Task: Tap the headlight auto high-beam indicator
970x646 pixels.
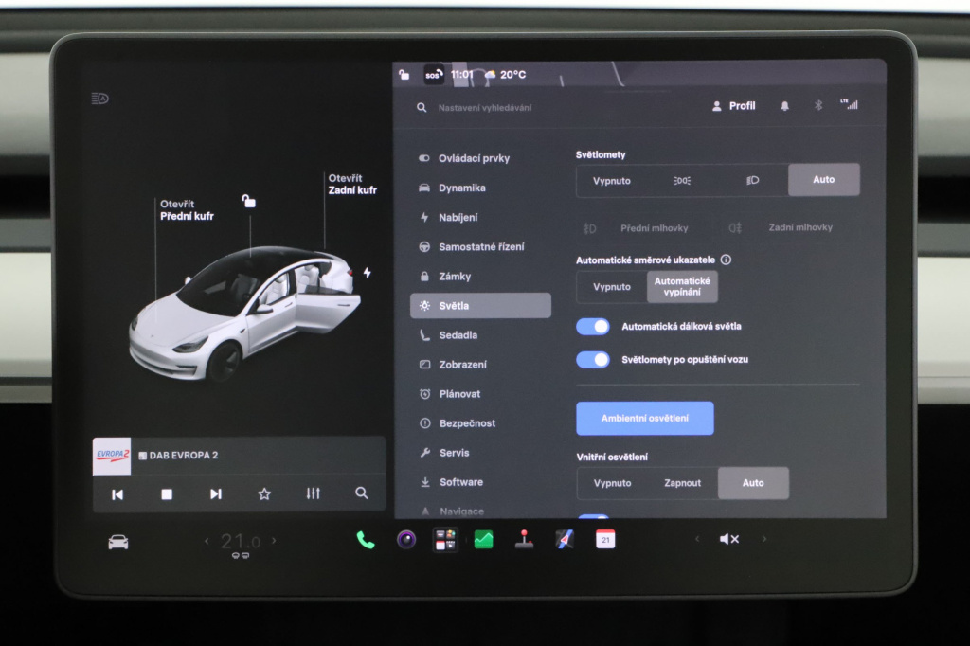Action: 99,99
